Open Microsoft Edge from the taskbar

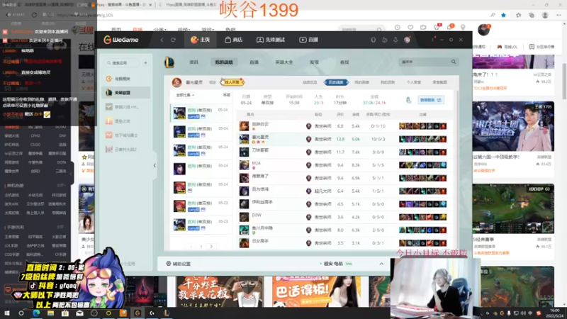click(x=36, y=313)
